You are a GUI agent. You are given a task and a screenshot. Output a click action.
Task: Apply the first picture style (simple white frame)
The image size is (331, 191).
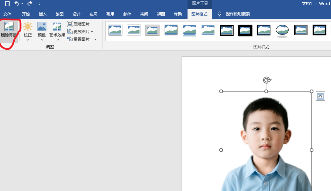tap(115, 30)
